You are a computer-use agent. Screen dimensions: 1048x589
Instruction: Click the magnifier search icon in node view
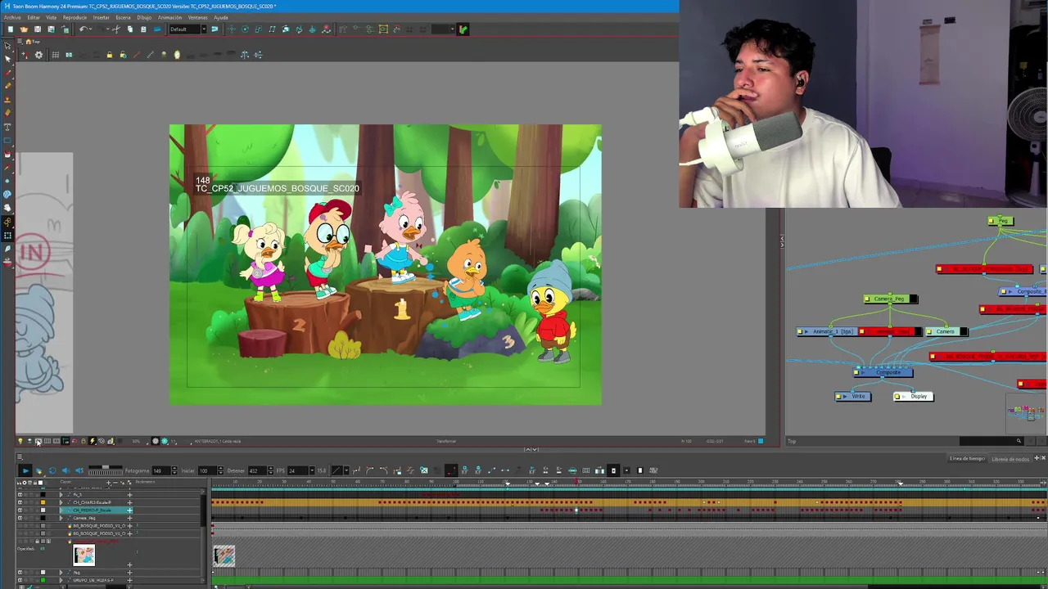[x=1019, y=441]
